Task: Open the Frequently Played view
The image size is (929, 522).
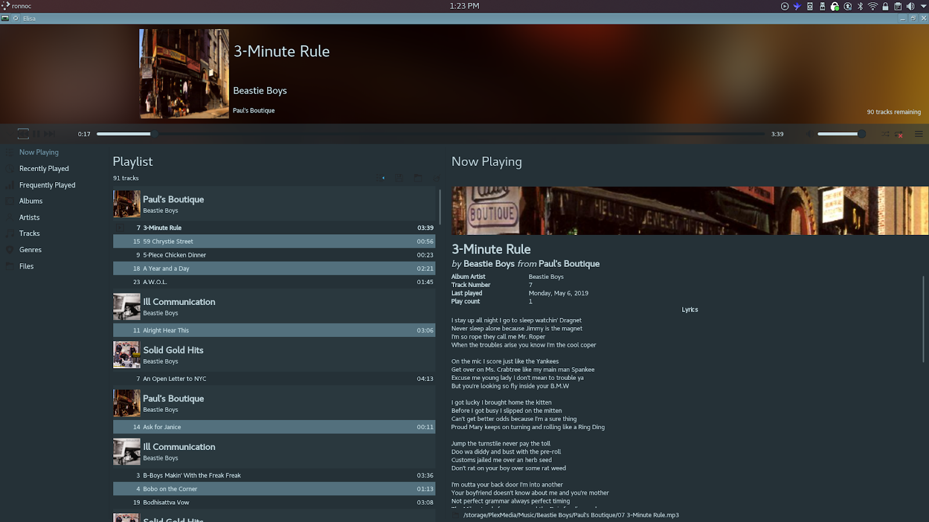Action: [x=47, y=184]
